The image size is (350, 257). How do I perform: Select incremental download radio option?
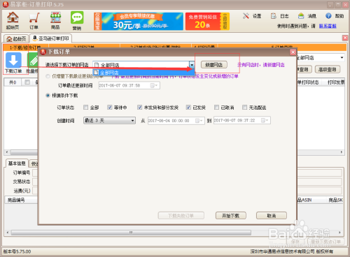click(48, 76)
